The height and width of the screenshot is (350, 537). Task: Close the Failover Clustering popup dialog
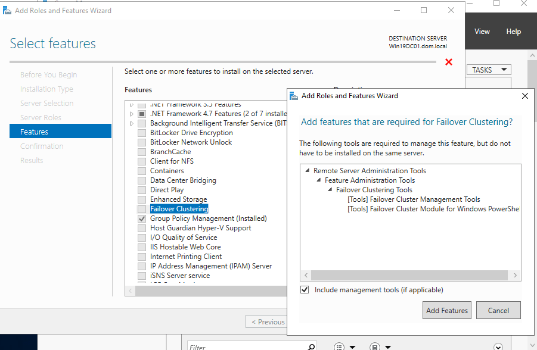tap(524, 95)
